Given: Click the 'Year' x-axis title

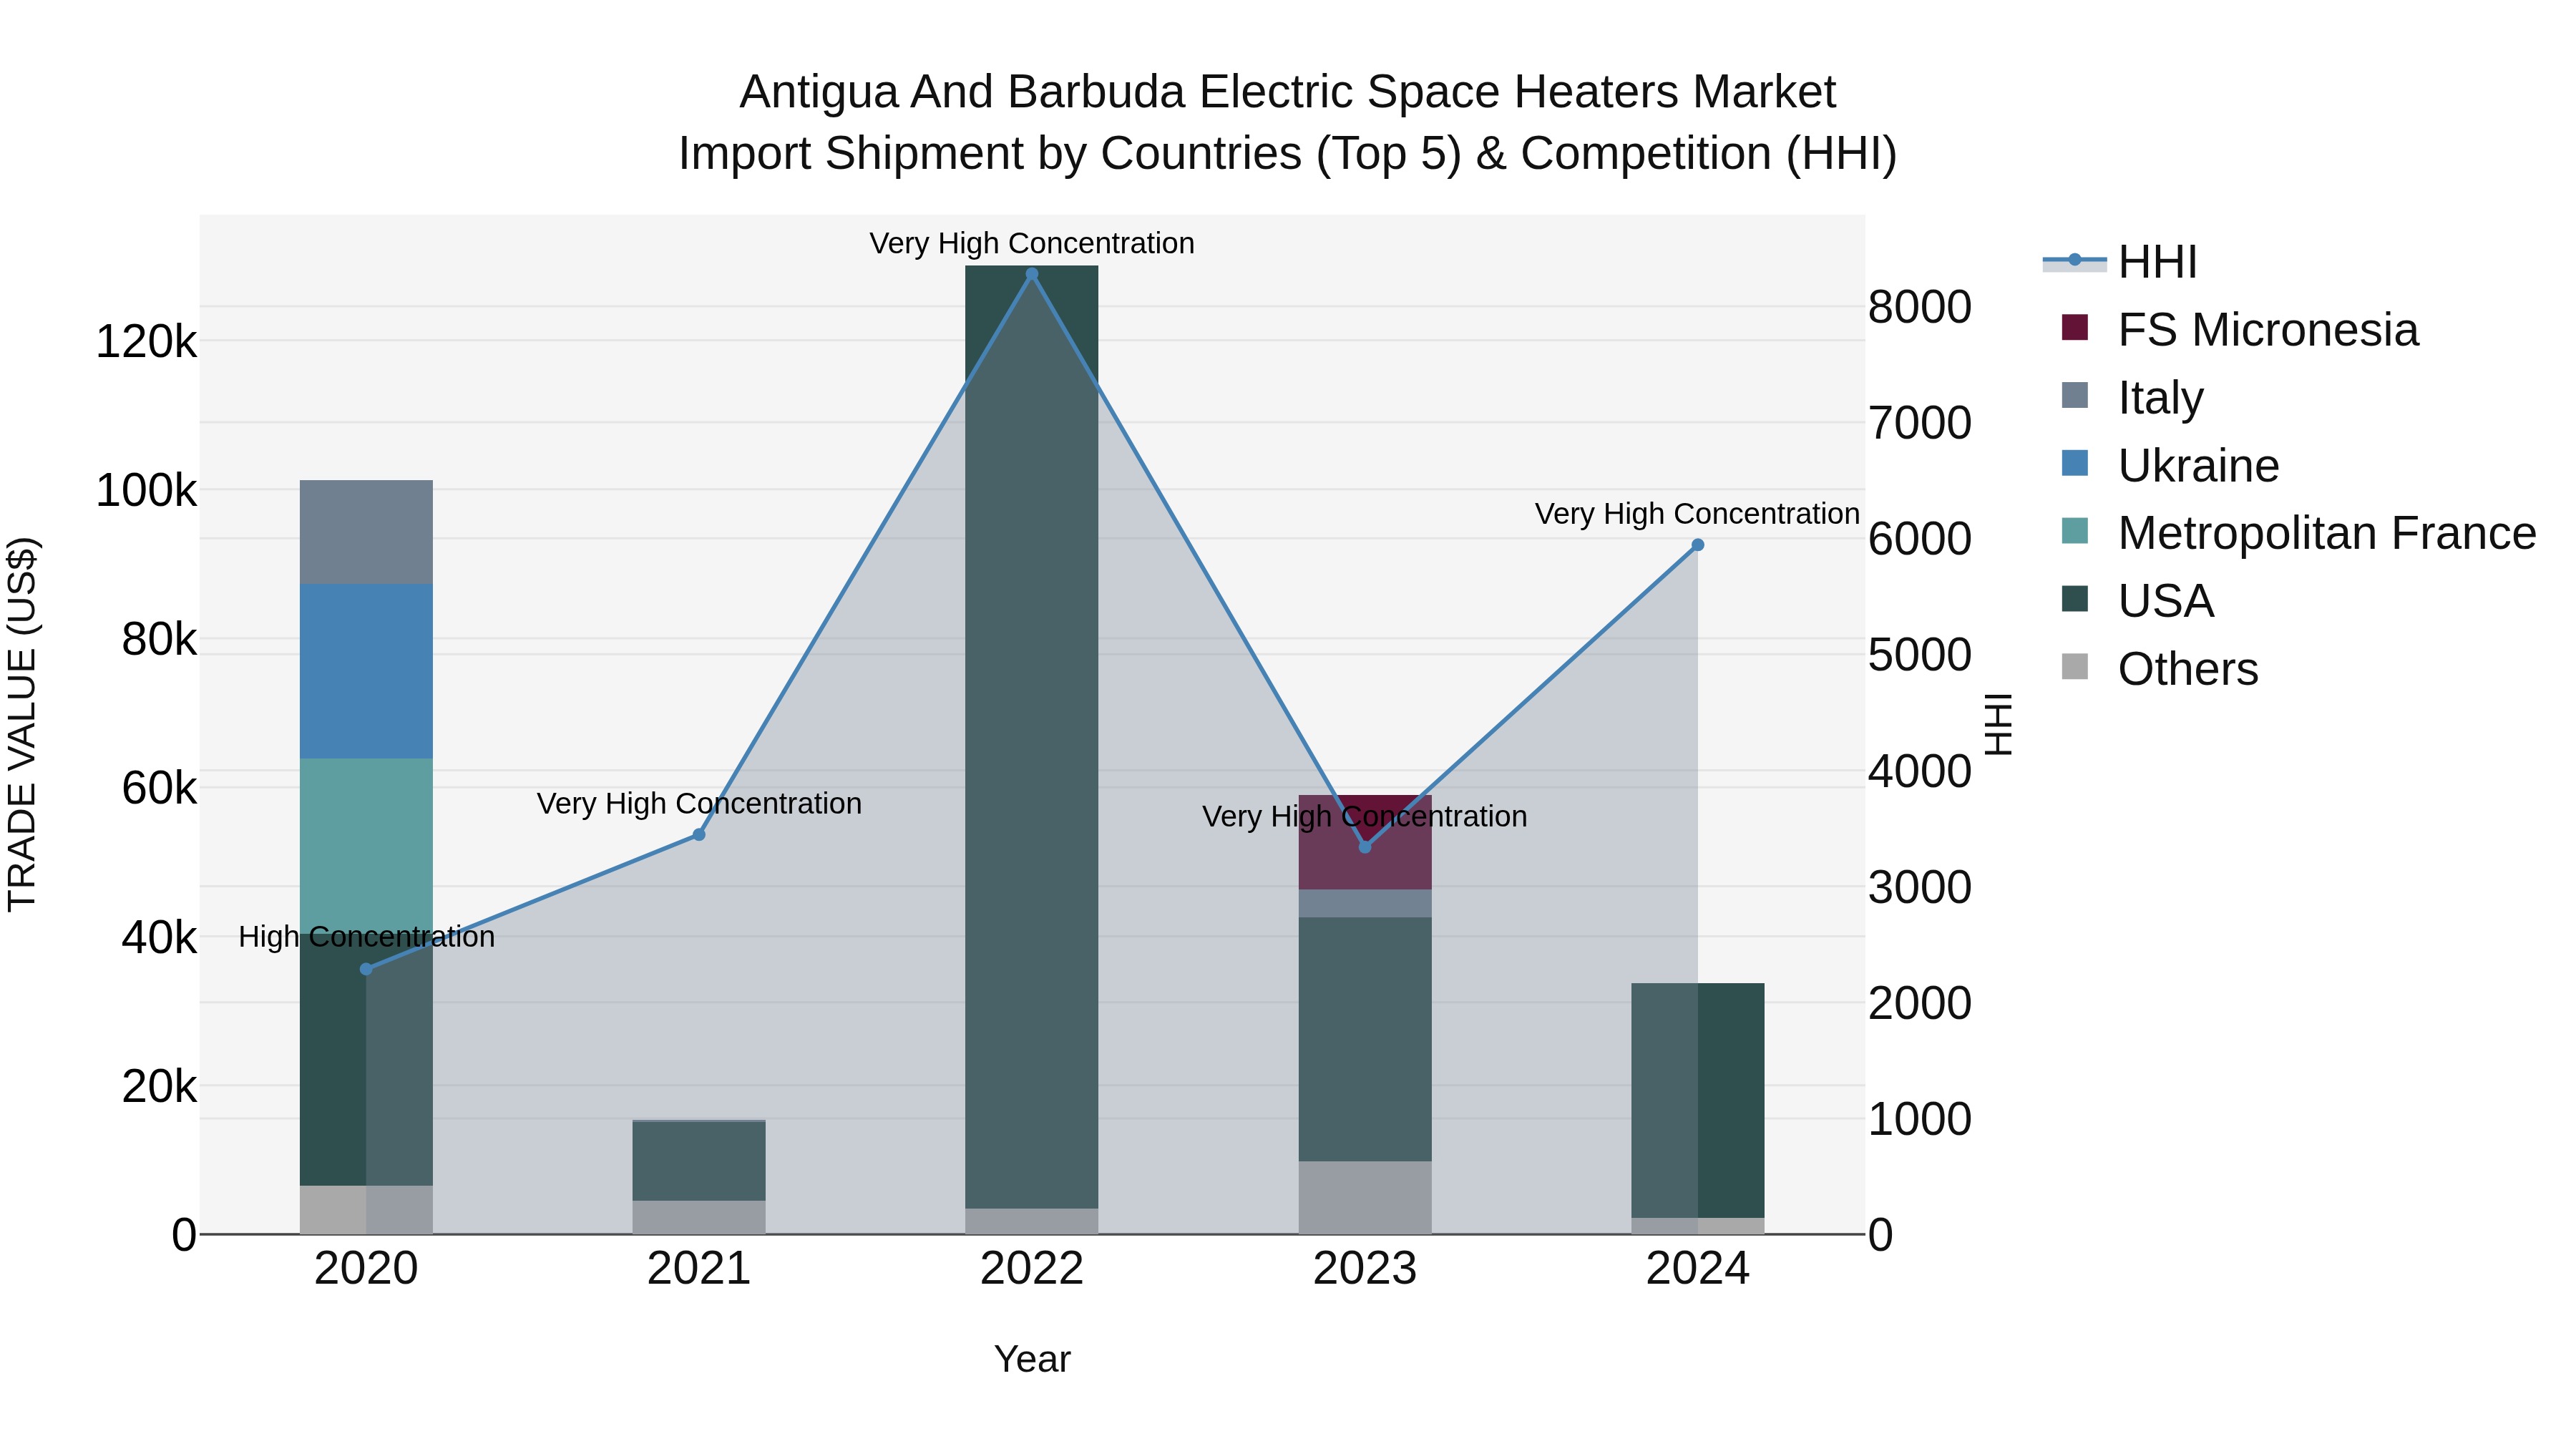Looking at the screenshot, I should [1032, 1359].
